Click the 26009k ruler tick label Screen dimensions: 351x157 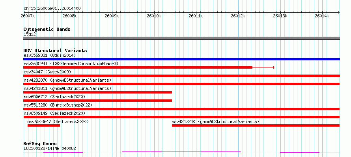pyautogui.click(x=112, y=16)
